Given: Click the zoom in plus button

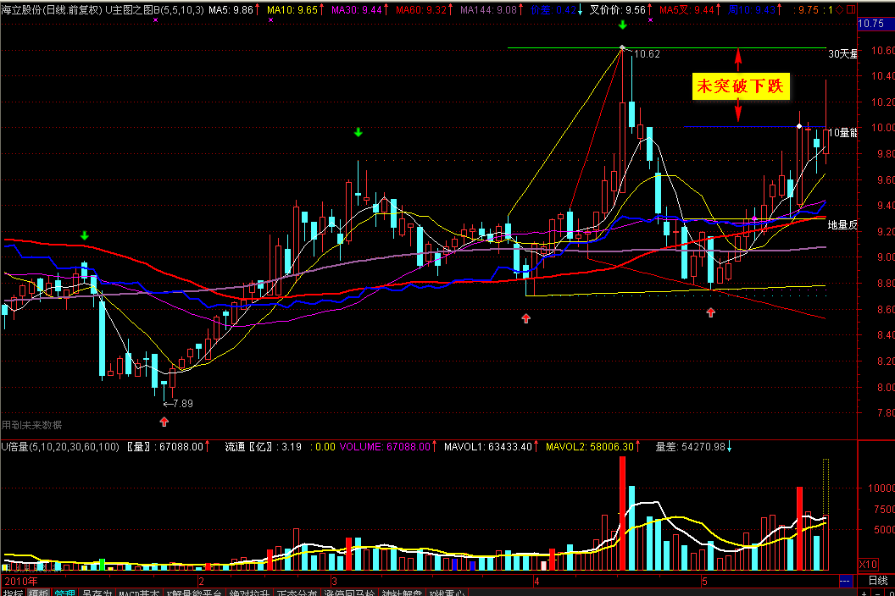Looking at the screenshot, I should [x=864, y=593].
